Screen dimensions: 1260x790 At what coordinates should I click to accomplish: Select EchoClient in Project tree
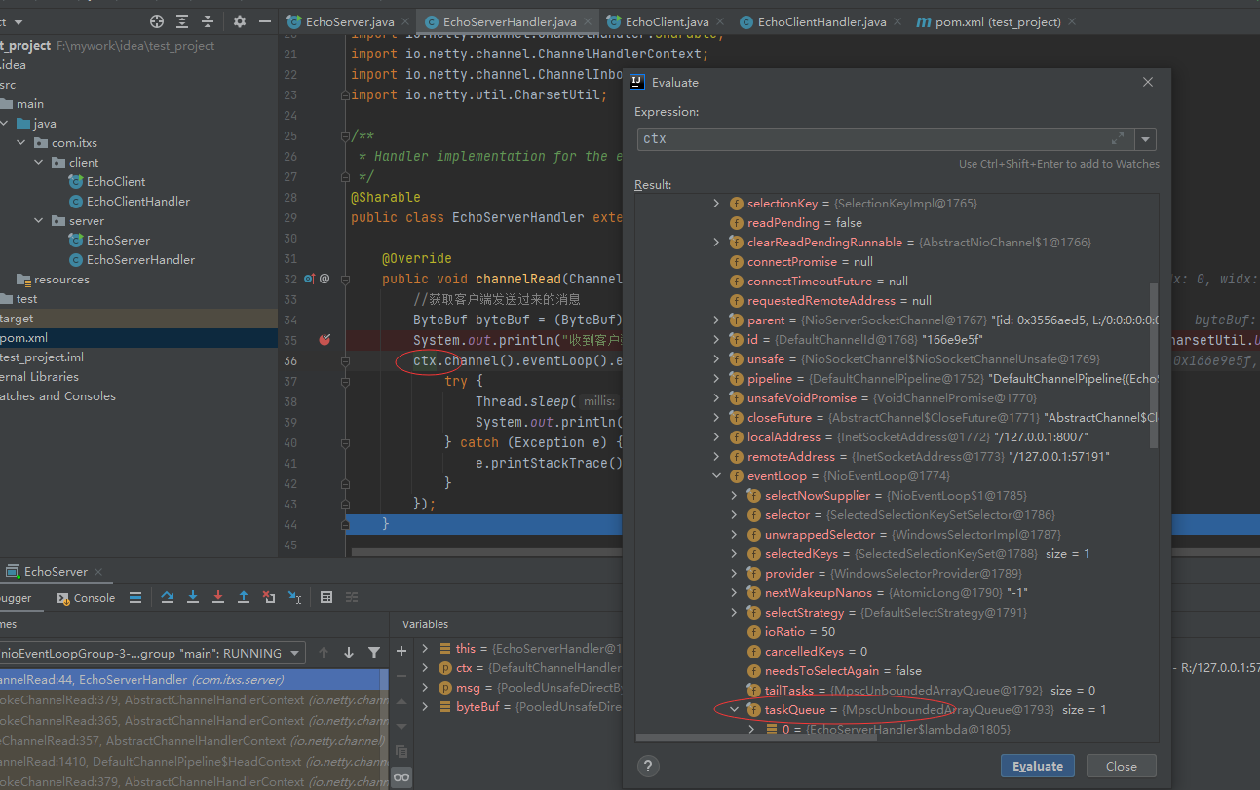pyautogui.click(x=116, y=182)
